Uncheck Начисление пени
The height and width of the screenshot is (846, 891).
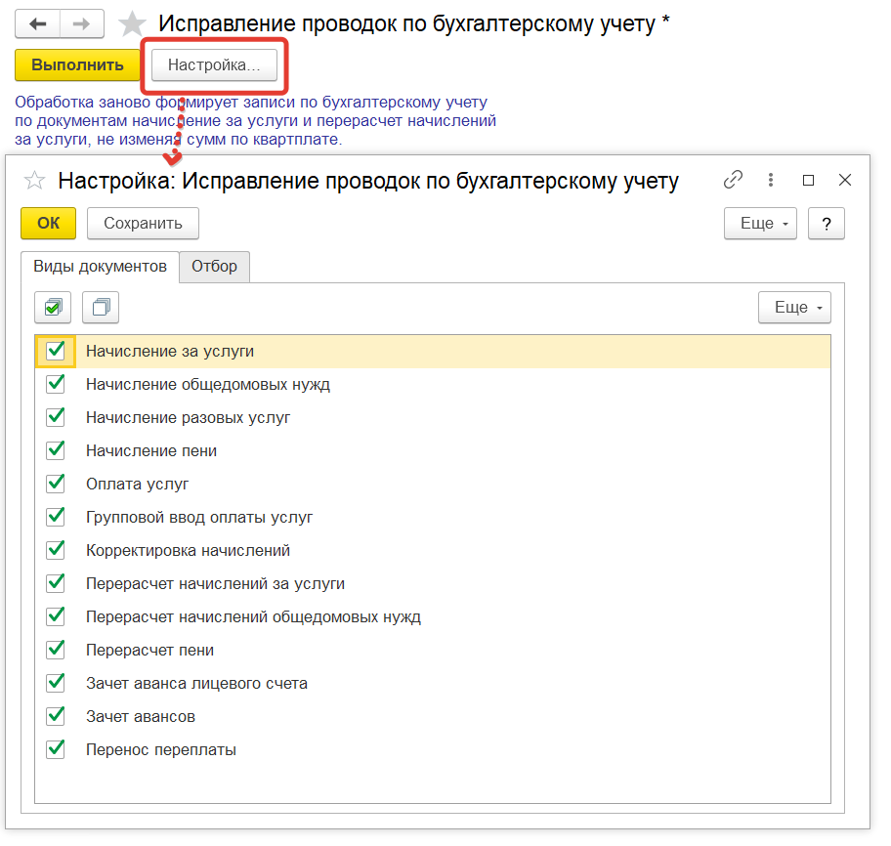(56, 450)
